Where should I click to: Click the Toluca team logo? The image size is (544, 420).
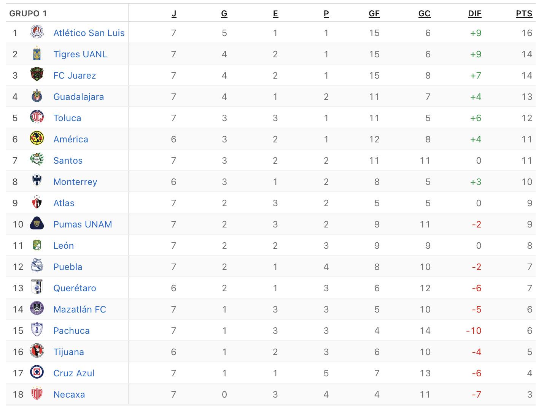[37, 118]
